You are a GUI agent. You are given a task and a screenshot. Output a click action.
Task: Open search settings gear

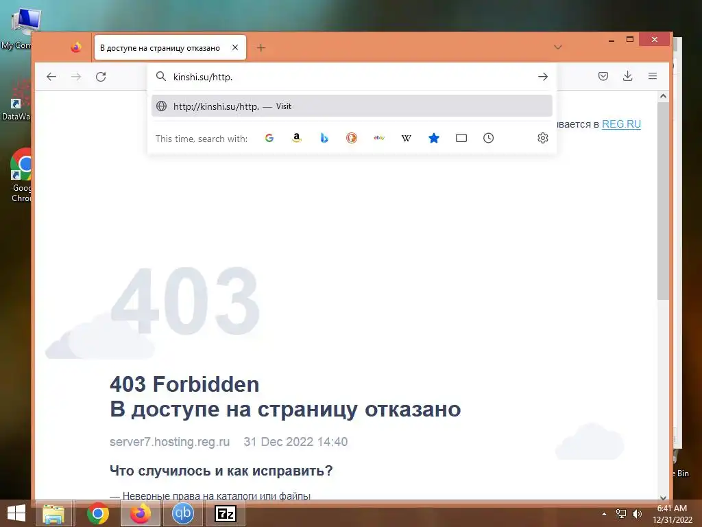coord(543,138)
